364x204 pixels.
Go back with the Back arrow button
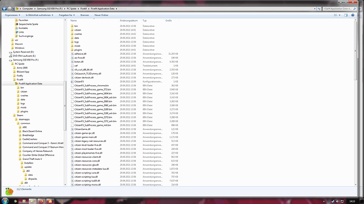coord(4,9)
